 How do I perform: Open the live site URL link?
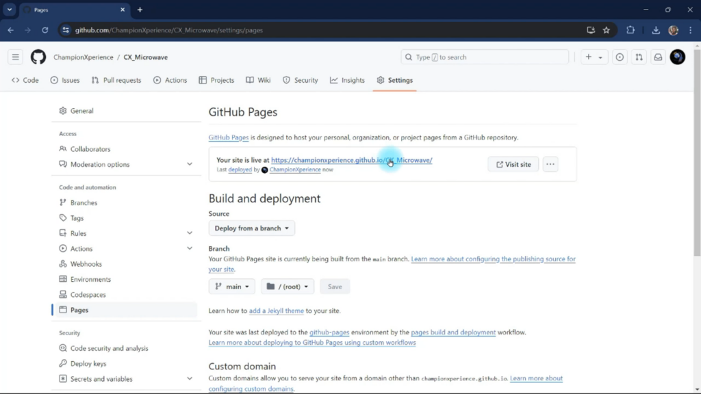351,160
